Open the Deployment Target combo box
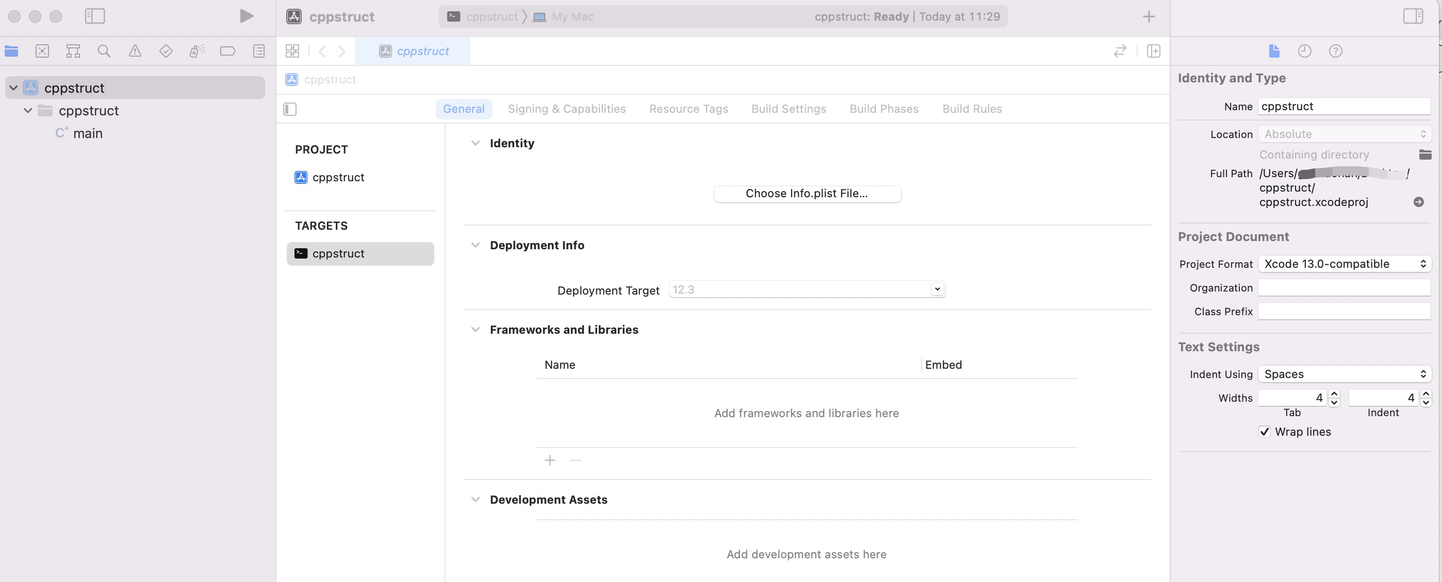 pyautogui.click(x=937, y=289)
